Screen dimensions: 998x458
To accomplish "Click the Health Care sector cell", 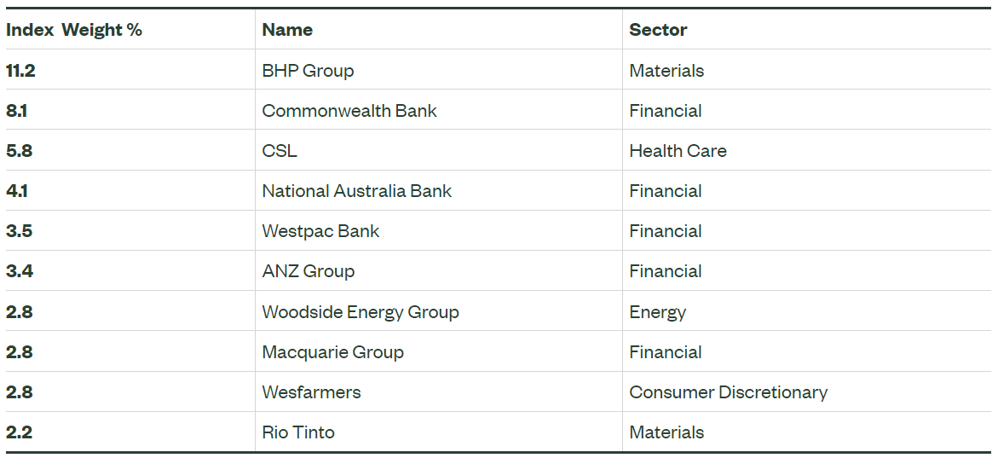I will [678, 151].
